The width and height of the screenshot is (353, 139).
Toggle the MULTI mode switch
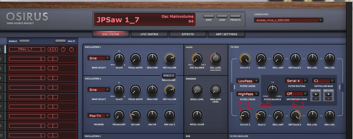point(60,41)
